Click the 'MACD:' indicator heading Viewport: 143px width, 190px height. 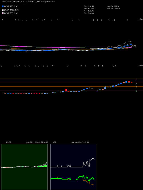9,142
